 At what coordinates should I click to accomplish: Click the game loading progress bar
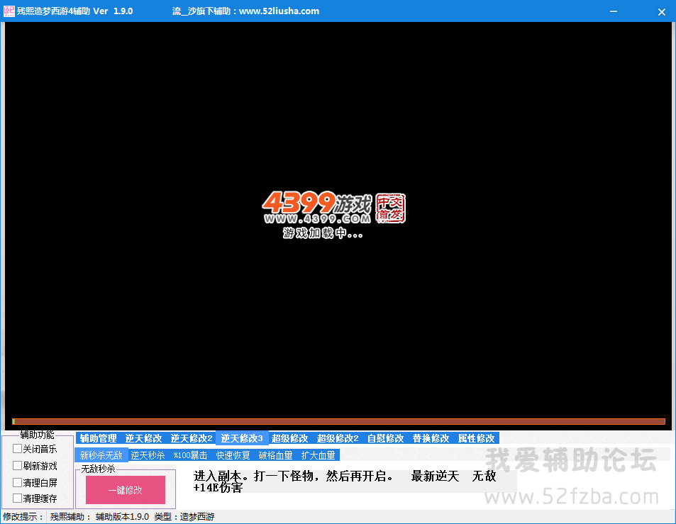click(339, 421)
